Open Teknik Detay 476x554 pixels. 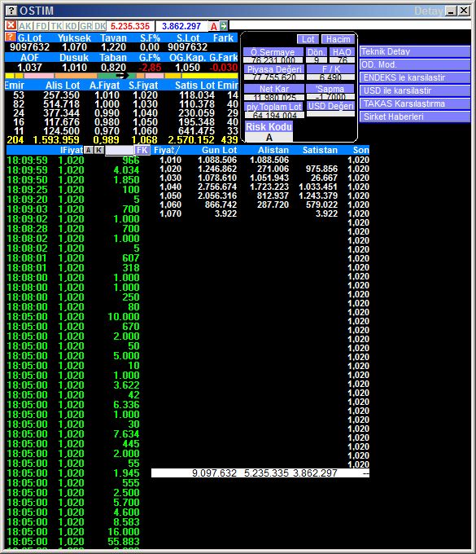coord(415,51)
